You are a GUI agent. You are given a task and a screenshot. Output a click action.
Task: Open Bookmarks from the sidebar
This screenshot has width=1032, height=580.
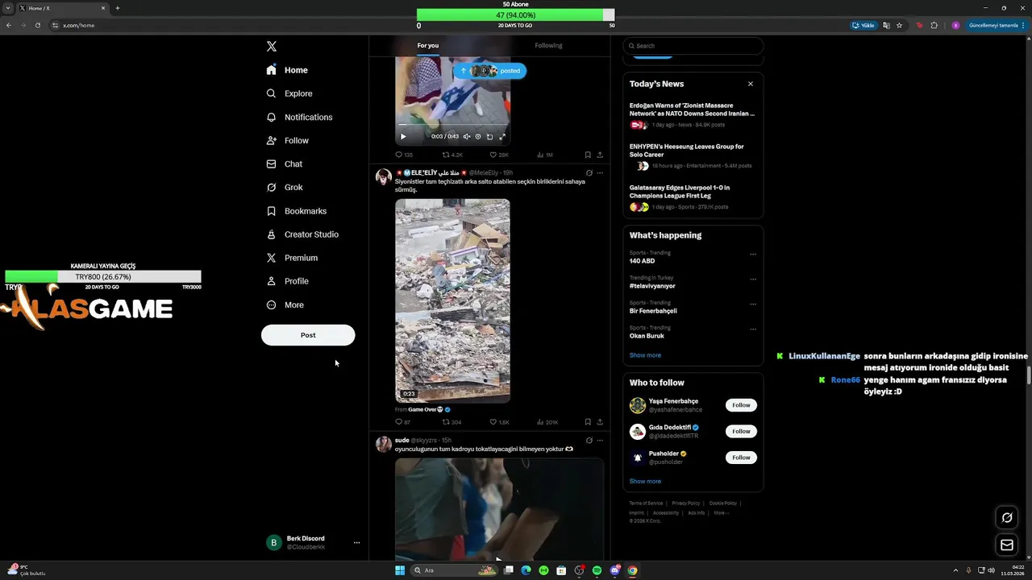297,211
